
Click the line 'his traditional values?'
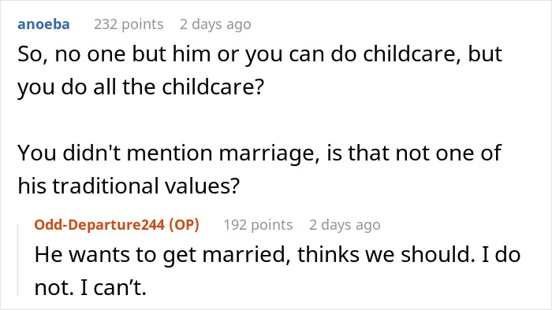point(129,186)
